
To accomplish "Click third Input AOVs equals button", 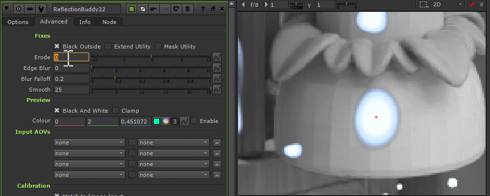I will point(217,165).
